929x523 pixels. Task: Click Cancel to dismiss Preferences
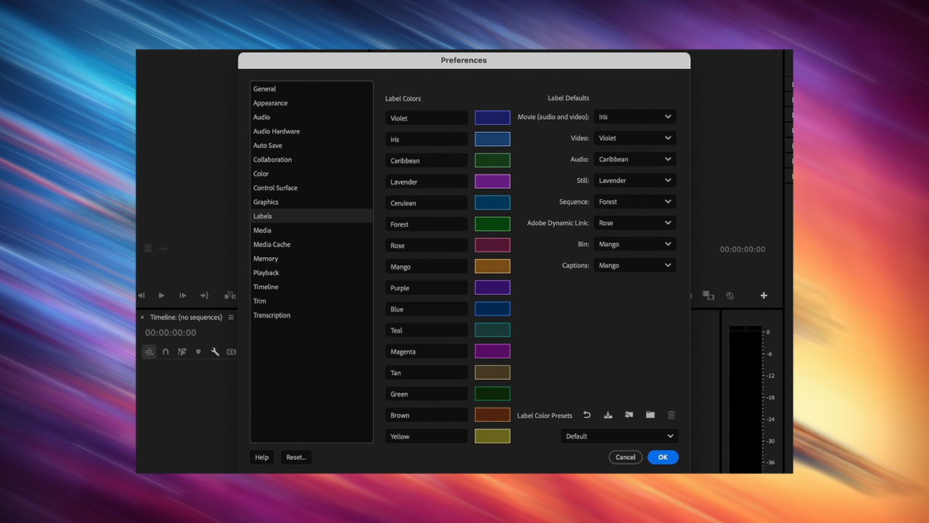(625, 457)
